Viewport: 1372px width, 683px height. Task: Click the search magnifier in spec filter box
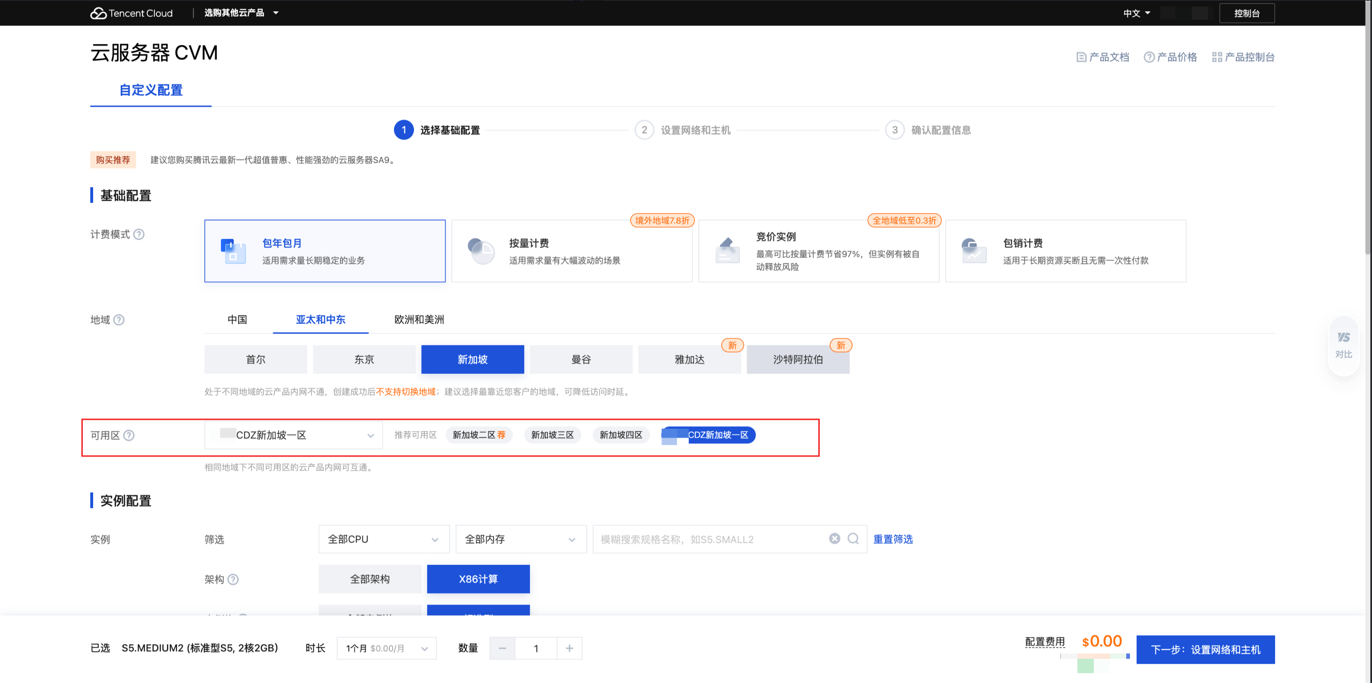tap(853, 539)
